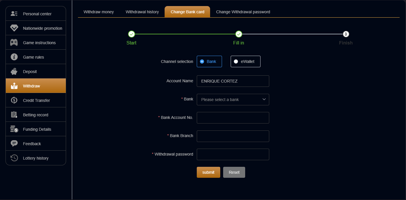The height and width of the screenshot is (200, 406).
Task: Click the Start step checkmark circle
Action: [131, 34]
